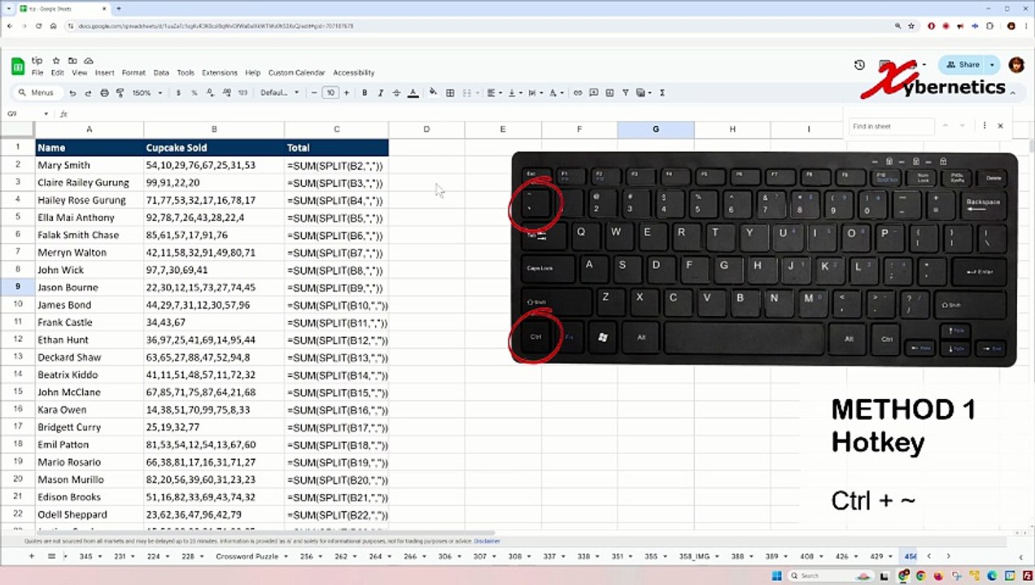This screenshot has width=1035, height=585.
Task: Toggle Italic formatting
Action: pyautogui.click(x=380, y=93)
